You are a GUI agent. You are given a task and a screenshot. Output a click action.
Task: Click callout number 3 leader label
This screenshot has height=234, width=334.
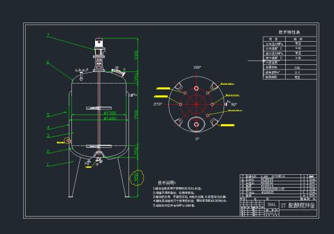pos(48,136)
